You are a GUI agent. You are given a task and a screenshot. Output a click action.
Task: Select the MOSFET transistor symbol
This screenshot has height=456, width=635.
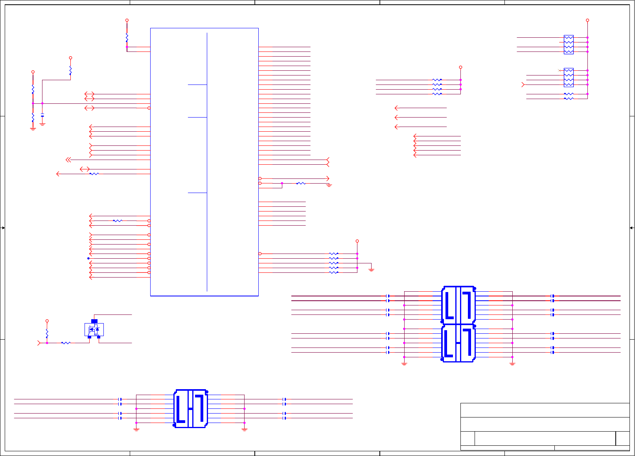click(x=94, y=329)
